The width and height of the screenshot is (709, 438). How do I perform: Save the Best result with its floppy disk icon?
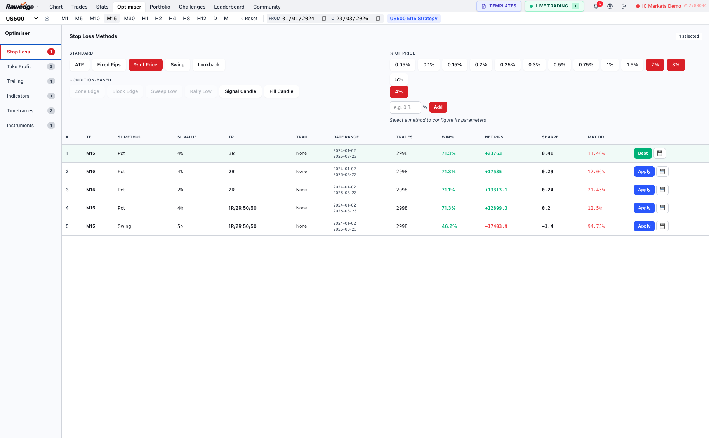point(659,153)
